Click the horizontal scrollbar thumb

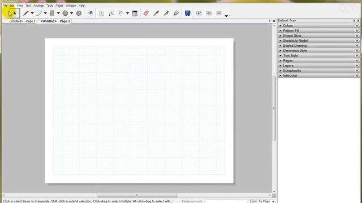pos(137,195)
